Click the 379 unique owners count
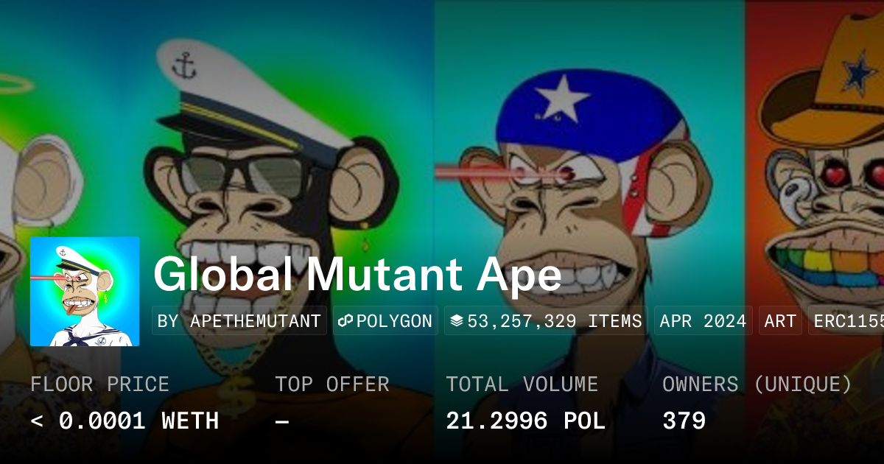This screenshot has width=884, height=464. tap(684, 421)
